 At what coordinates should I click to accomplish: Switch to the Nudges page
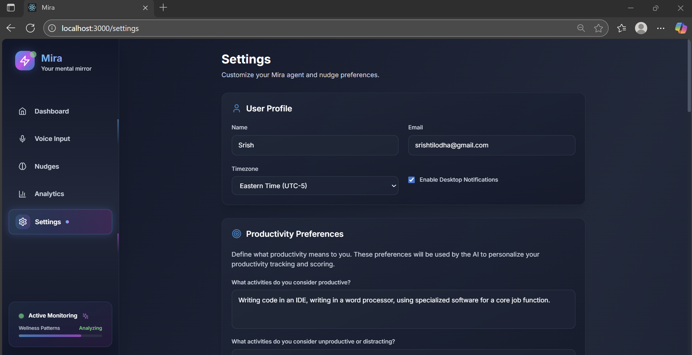(47, 167)
